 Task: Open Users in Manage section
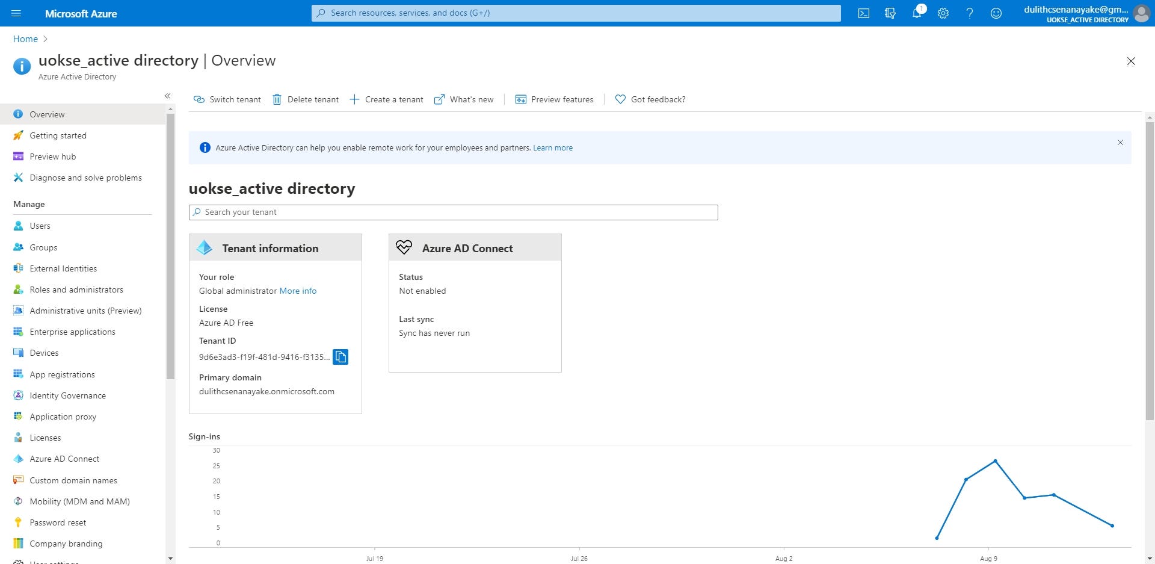point(82,226)
